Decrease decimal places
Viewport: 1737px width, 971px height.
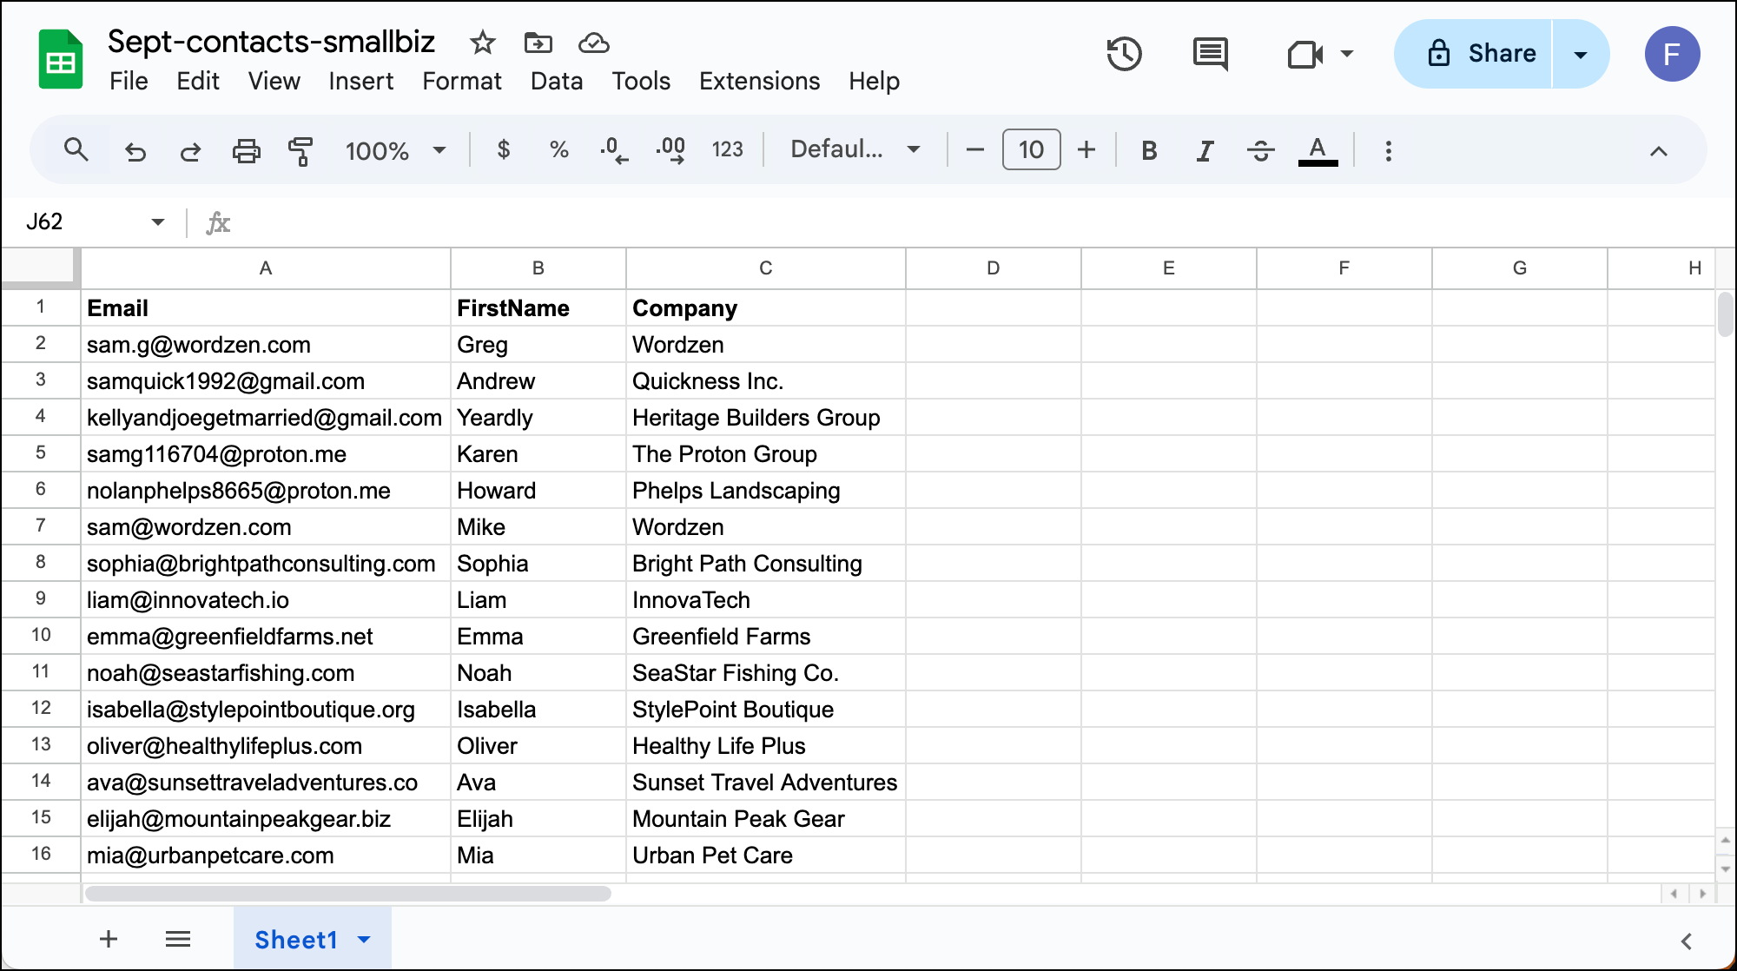pyautogui.click(x=614, y=149)
